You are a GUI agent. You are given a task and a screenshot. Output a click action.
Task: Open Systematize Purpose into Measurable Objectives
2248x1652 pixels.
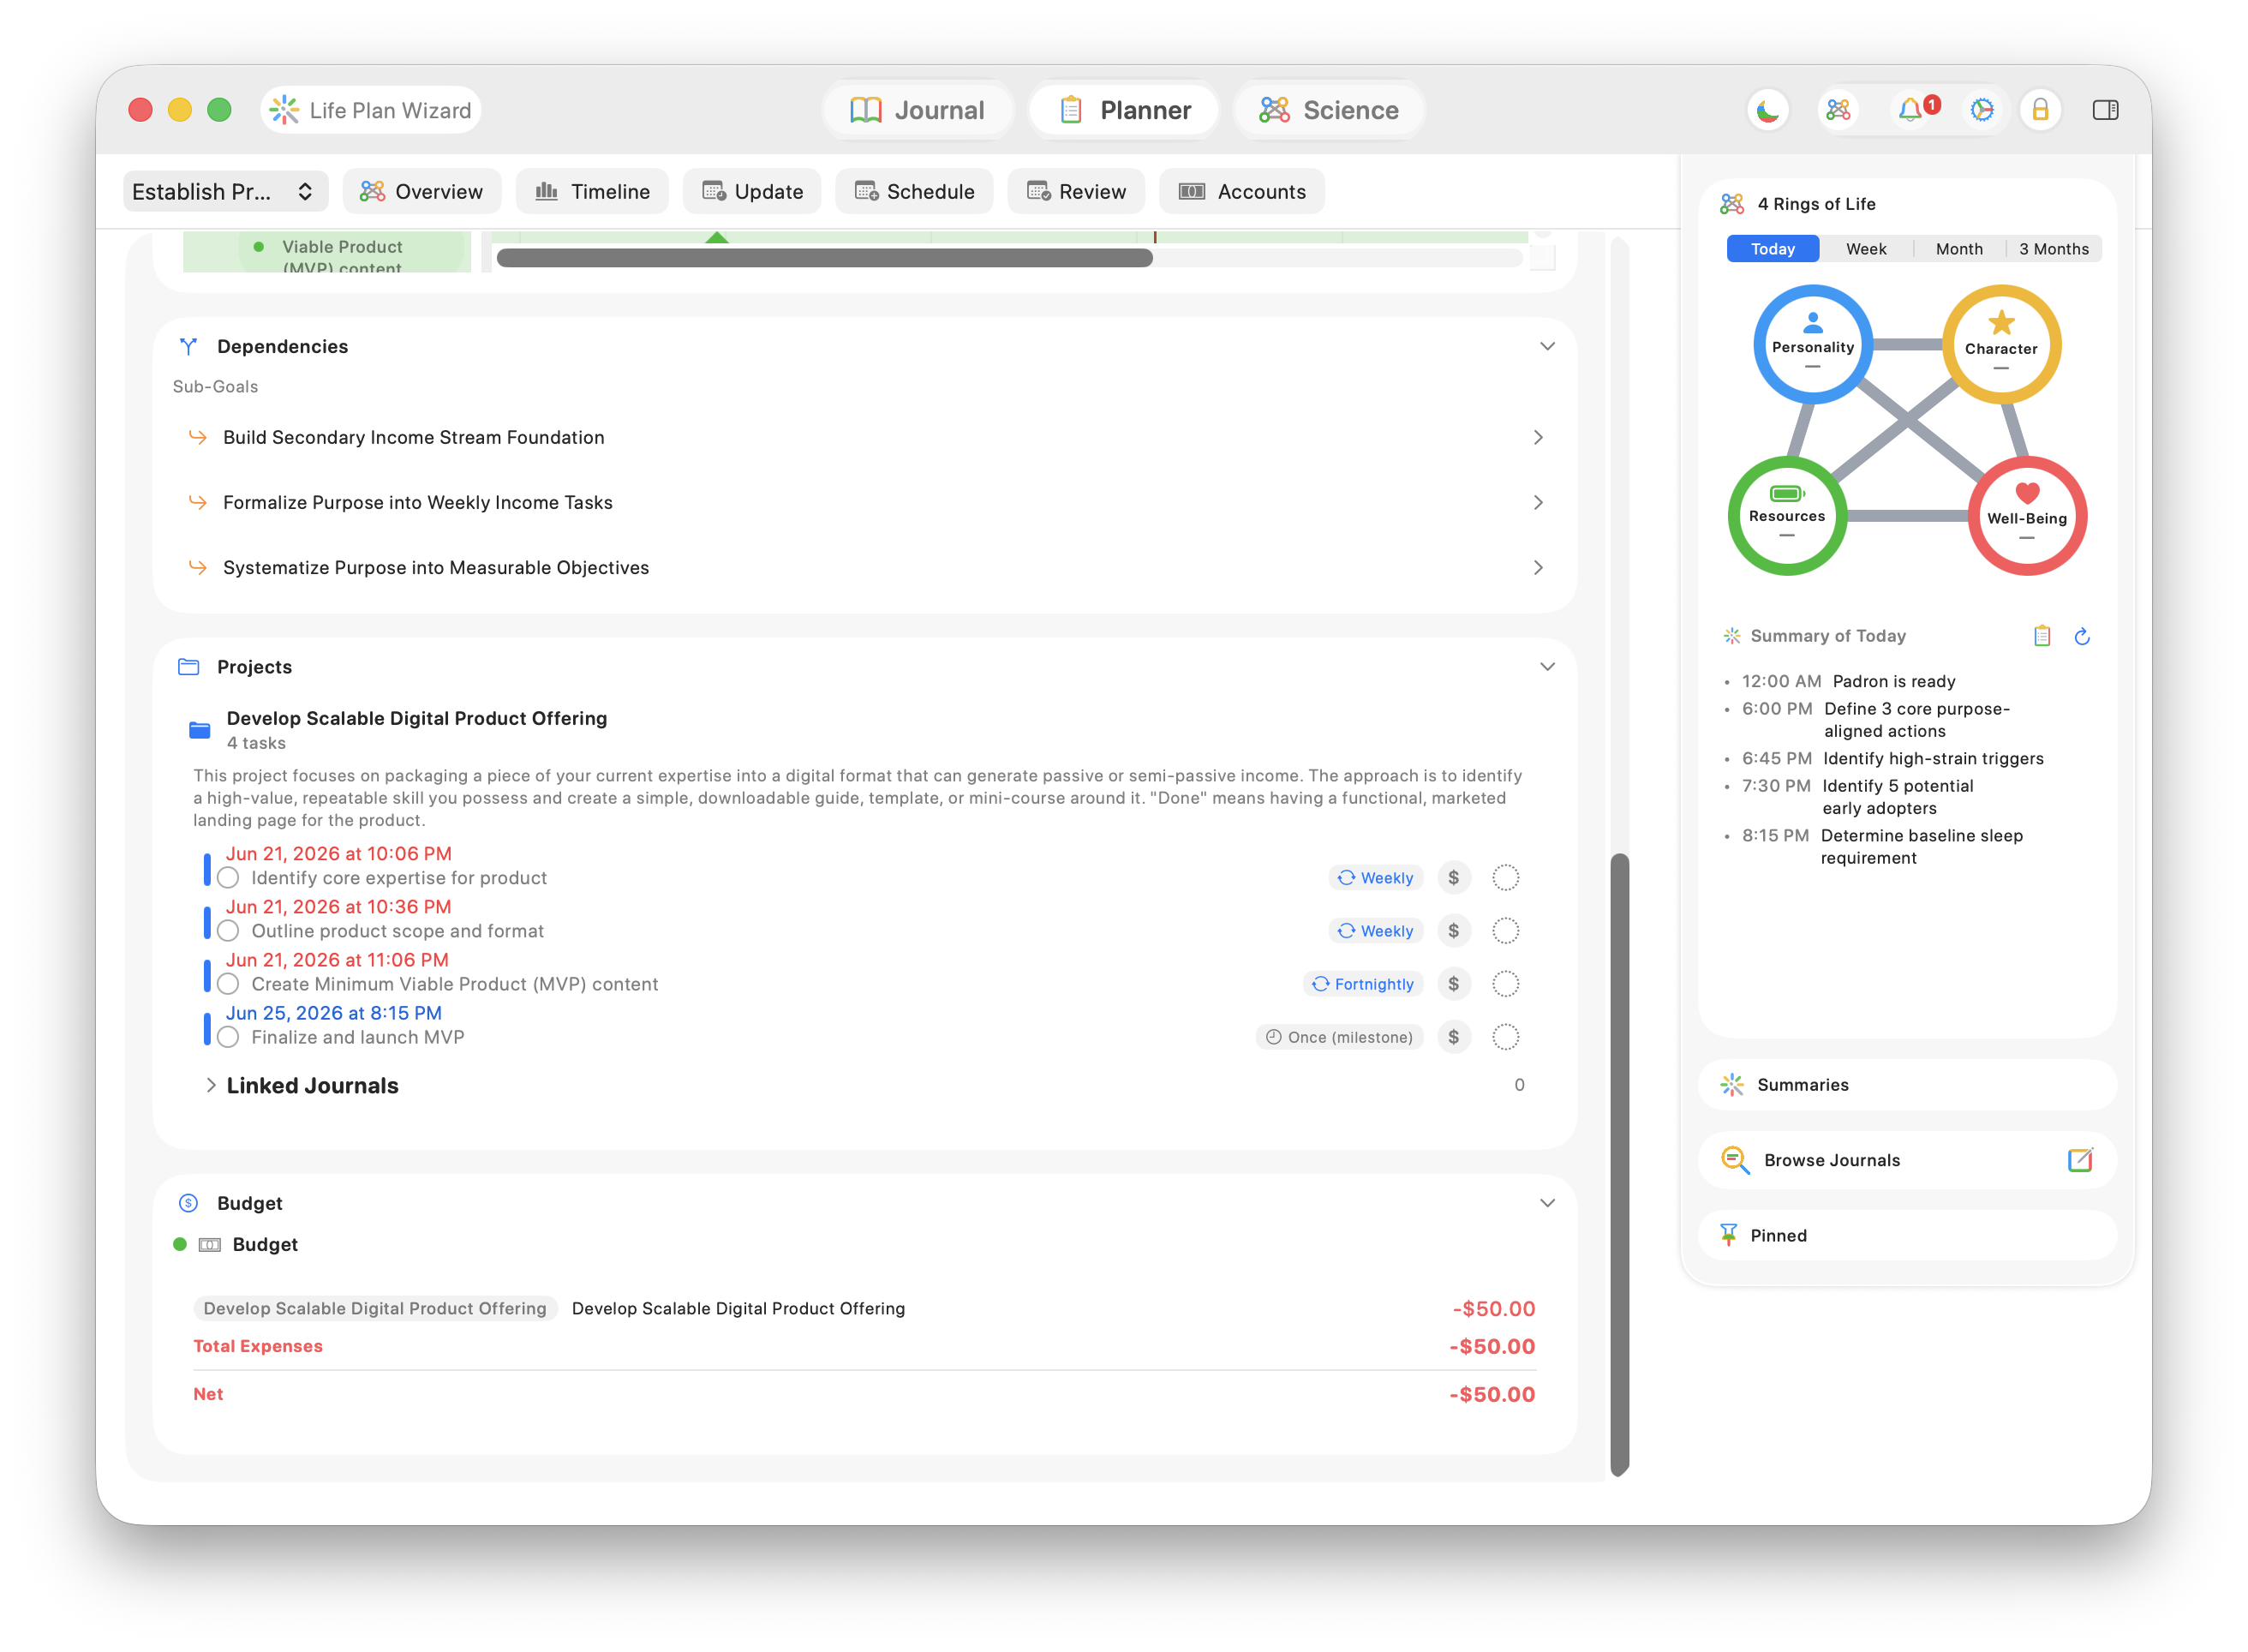pos(864,567)
